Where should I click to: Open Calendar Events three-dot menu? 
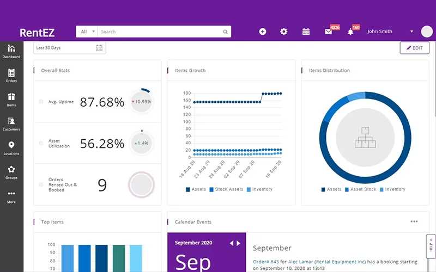click(414, 221)
